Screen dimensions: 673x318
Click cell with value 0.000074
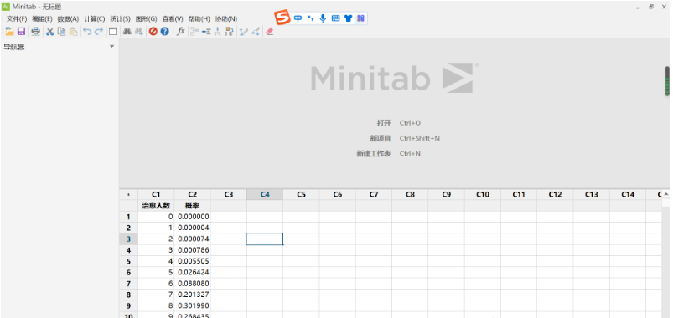(x=192, y=239)
